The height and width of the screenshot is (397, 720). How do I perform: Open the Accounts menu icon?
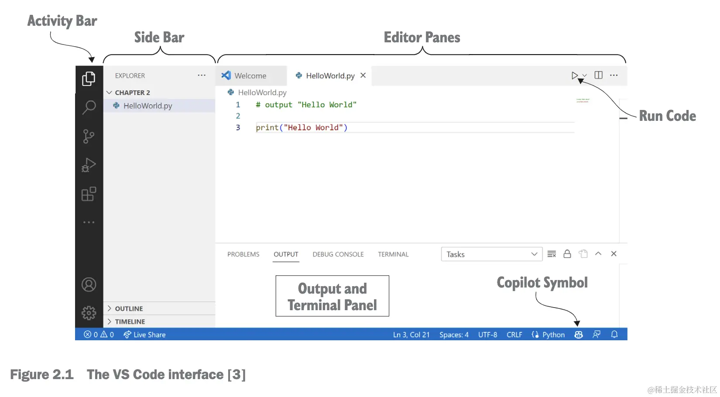[x=89, y=285]
